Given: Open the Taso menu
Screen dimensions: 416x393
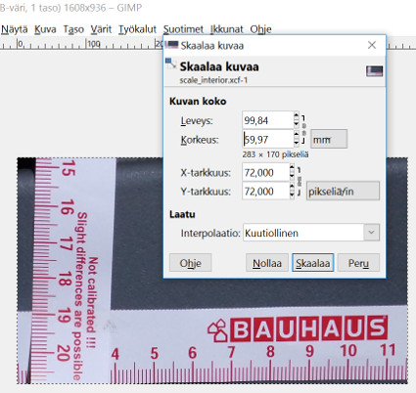Looking at the screenshot, I should [73, 29].
